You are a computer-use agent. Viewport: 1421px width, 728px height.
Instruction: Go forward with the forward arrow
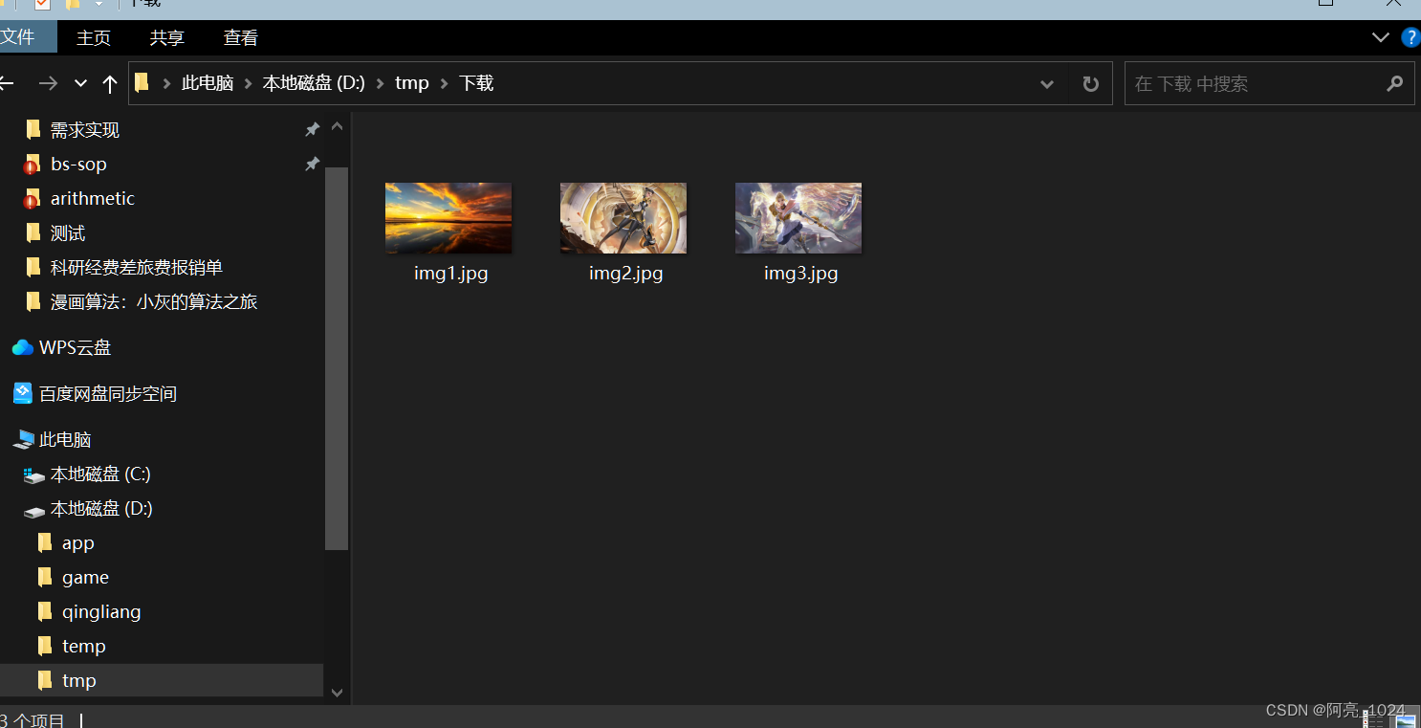48,83
